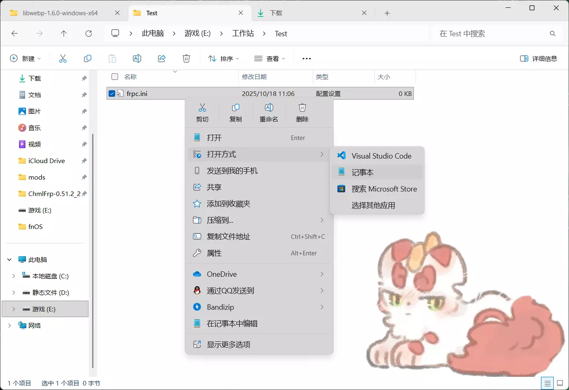Click the search magnifier icon

coord(553,33)
